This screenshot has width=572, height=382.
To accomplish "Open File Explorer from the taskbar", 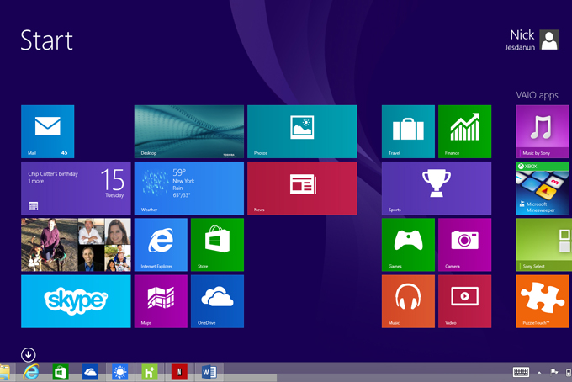I will [4, 372].
